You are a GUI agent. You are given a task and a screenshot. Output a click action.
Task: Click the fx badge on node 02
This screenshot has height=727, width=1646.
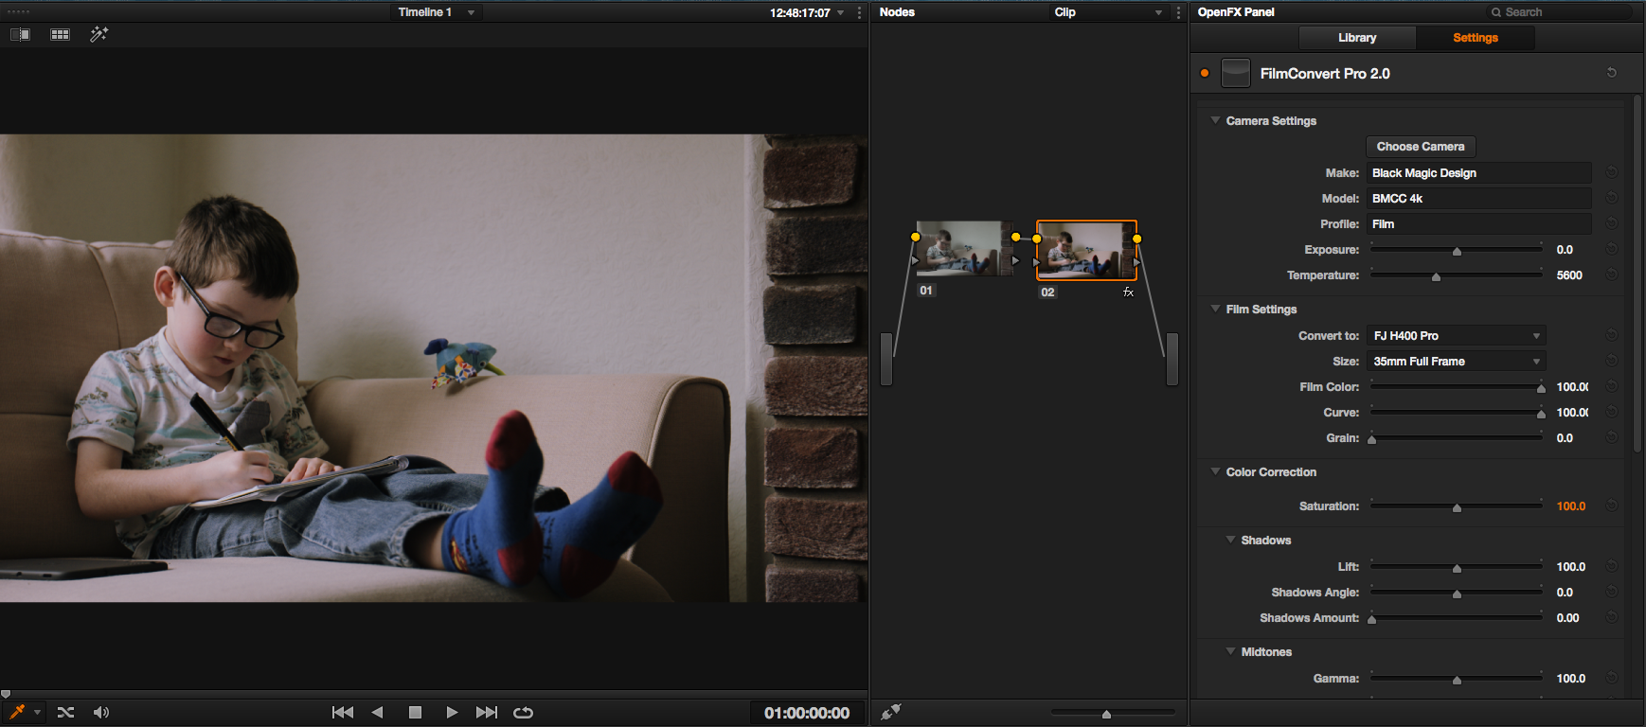1128,292
